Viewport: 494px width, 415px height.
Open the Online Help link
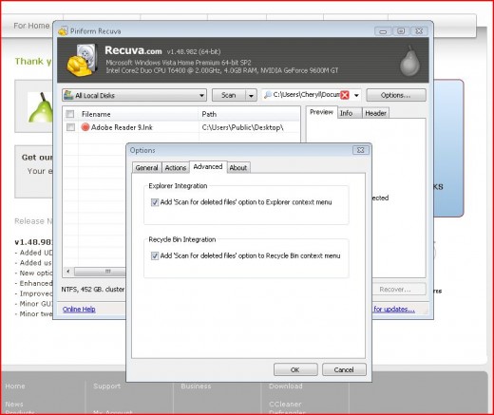(79, 310)
